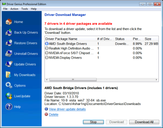Click the Back Up Drivers computer icon
This screenshot has height=128, width=163.
(9, 32)
